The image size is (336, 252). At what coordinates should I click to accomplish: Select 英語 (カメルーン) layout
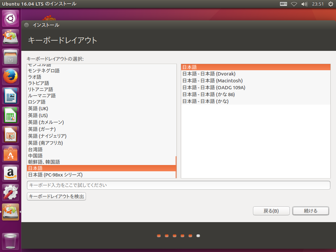tap(101, 122)
